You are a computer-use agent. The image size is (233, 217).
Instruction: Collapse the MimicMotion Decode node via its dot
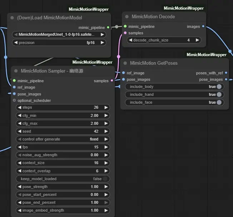coord(127,16)
